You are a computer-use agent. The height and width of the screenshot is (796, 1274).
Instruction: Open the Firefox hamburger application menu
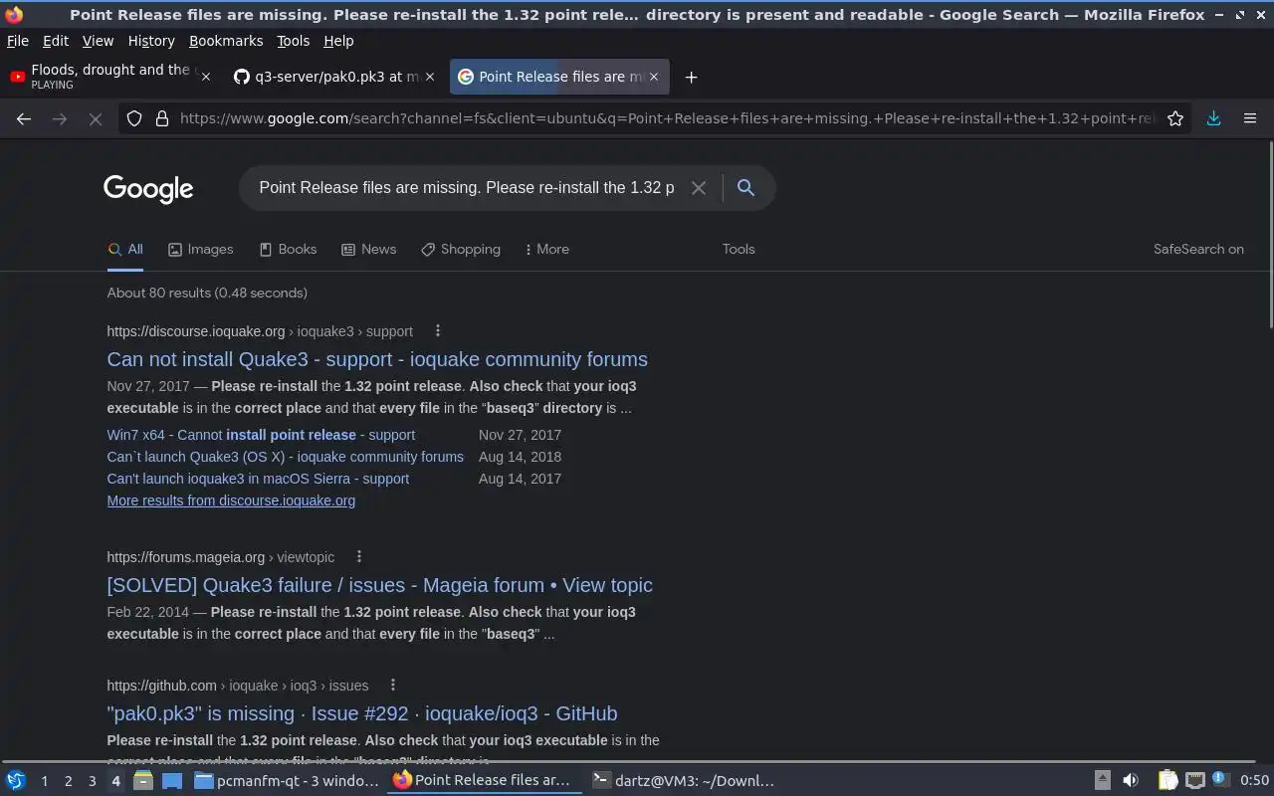coord(1250,118)
